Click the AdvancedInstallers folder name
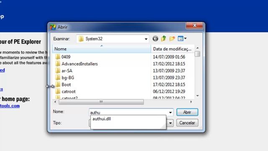The image size is (268, 151). (80, 64)
